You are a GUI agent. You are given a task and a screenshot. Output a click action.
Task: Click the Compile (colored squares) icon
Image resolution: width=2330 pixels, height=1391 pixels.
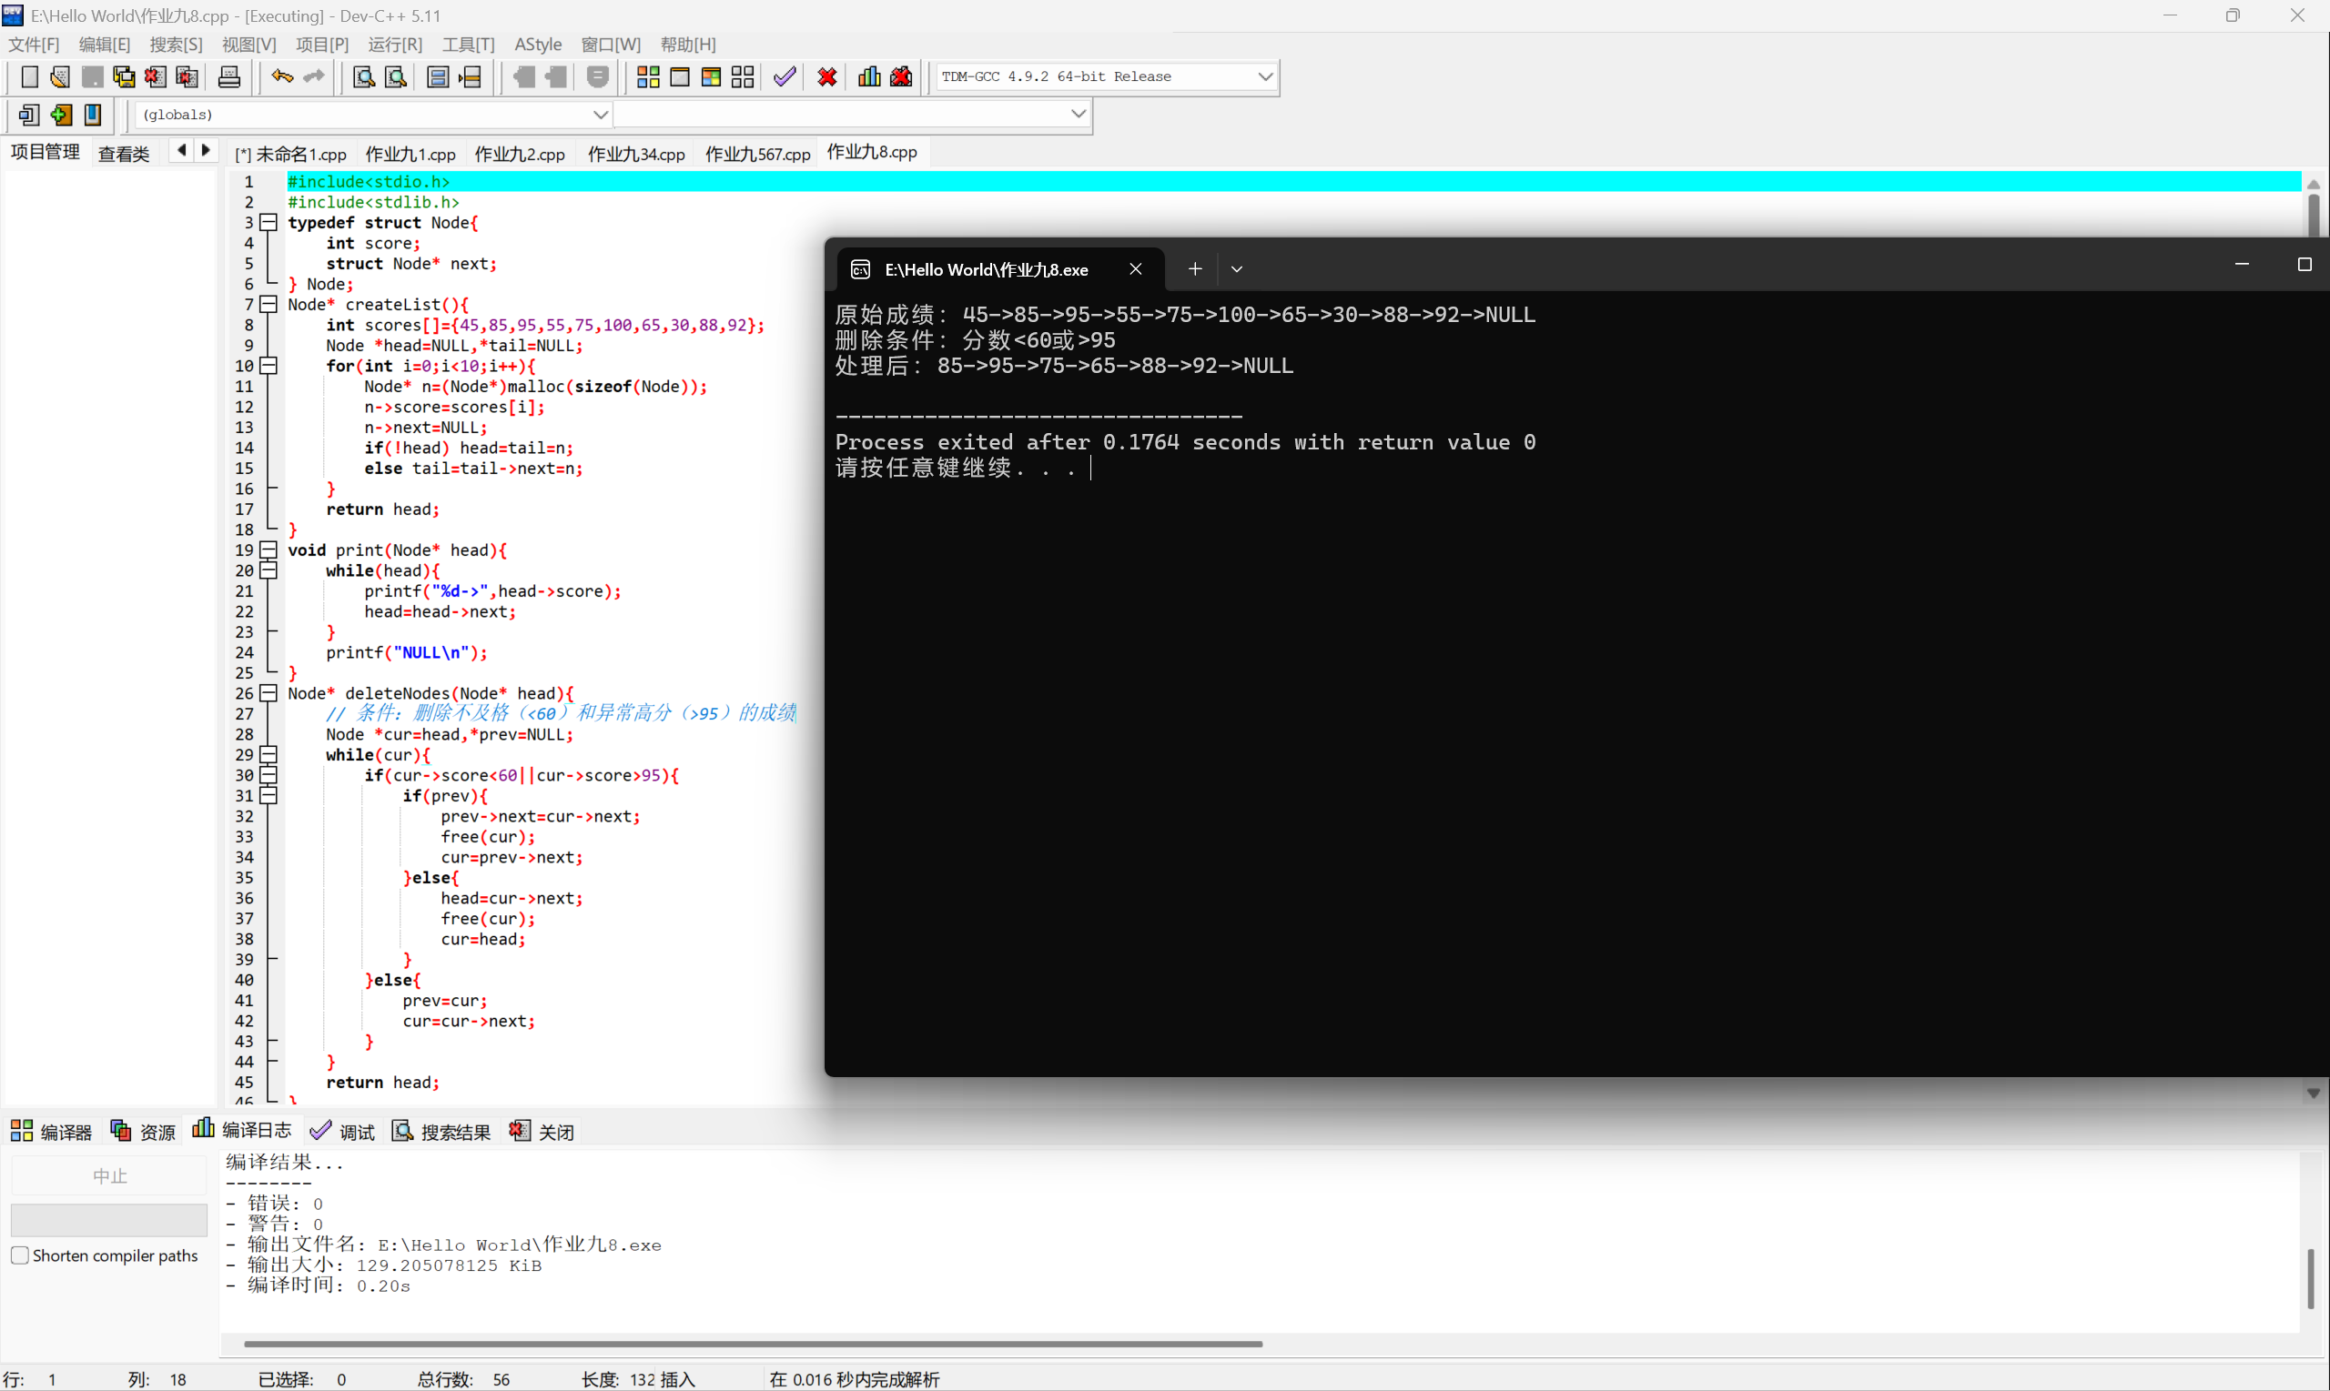(648, 76)
